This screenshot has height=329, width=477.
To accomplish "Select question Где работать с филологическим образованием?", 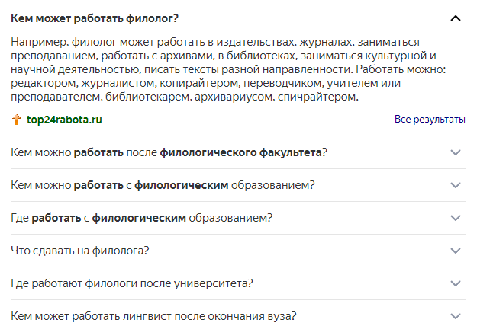I will pos(142,218).
